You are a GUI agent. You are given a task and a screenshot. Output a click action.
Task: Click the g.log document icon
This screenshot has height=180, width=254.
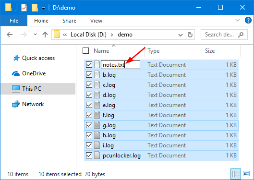pos(97,125)
